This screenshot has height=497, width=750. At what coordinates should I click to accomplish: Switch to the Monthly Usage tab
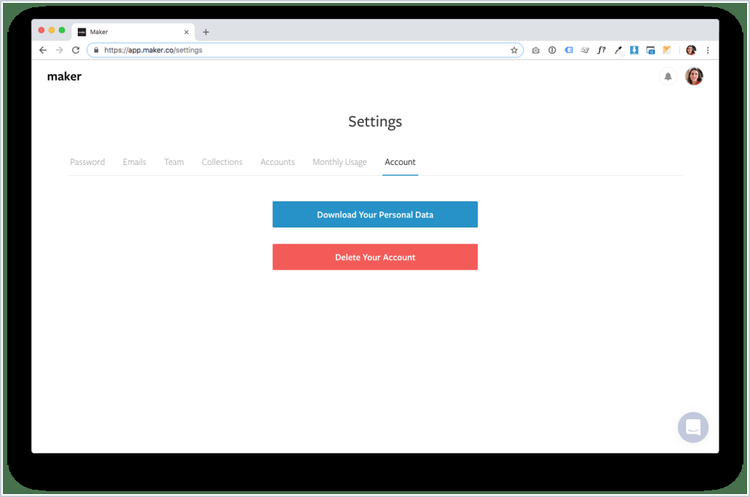click(339, 162)
